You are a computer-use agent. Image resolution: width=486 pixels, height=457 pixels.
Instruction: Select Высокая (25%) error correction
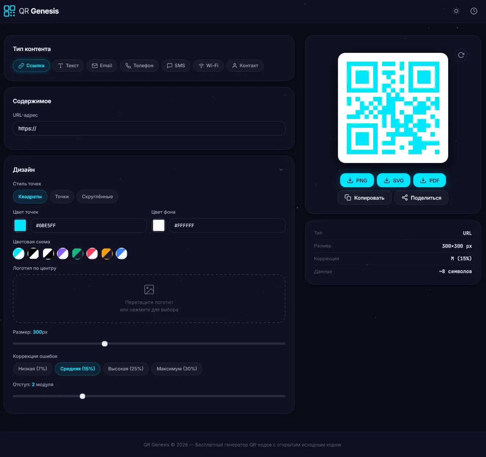[x=126, y=369]
